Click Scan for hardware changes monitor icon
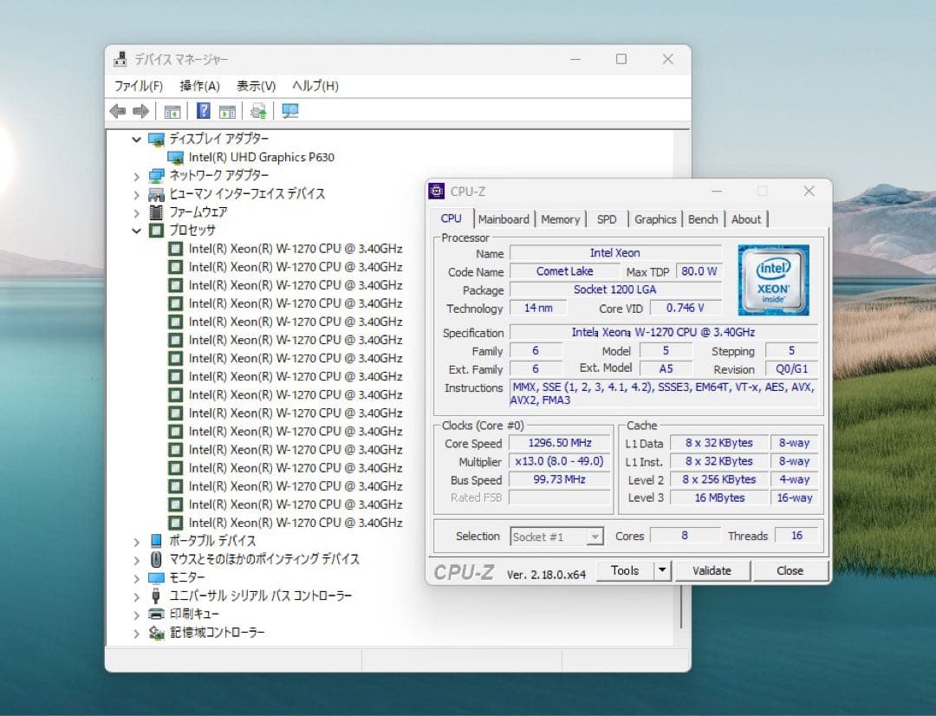Screen dimensions: 936x716 (x=290, y=111)
